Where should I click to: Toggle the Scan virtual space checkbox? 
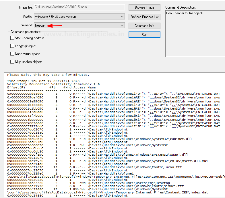12,54
